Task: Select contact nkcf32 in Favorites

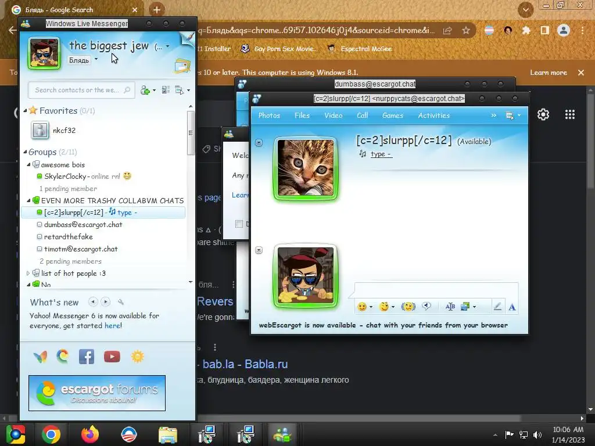Action: (x=64, y=131)
